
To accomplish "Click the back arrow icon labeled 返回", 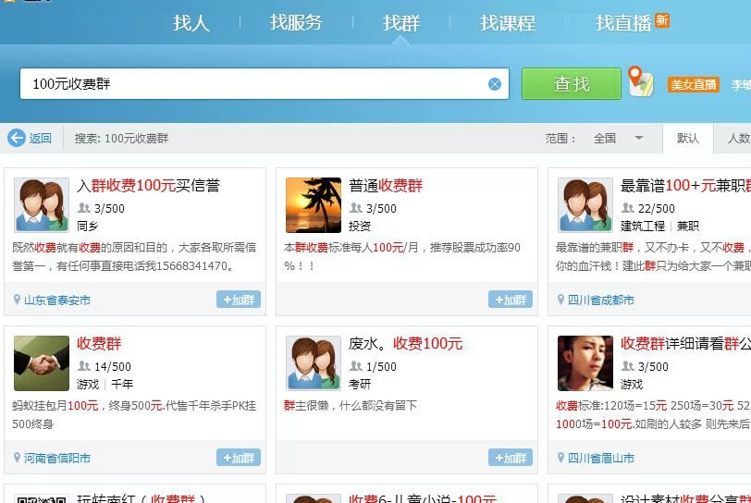I will coord(17,138).
